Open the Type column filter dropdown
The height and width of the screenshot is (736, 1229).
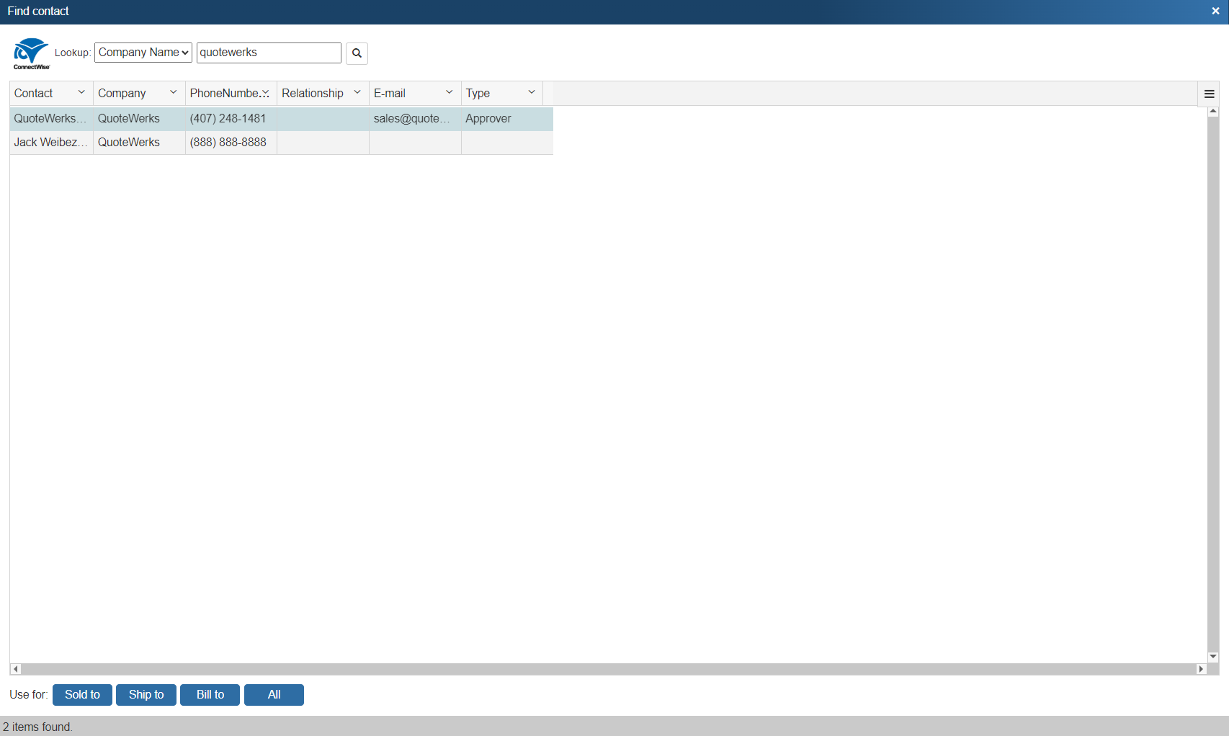532,93
